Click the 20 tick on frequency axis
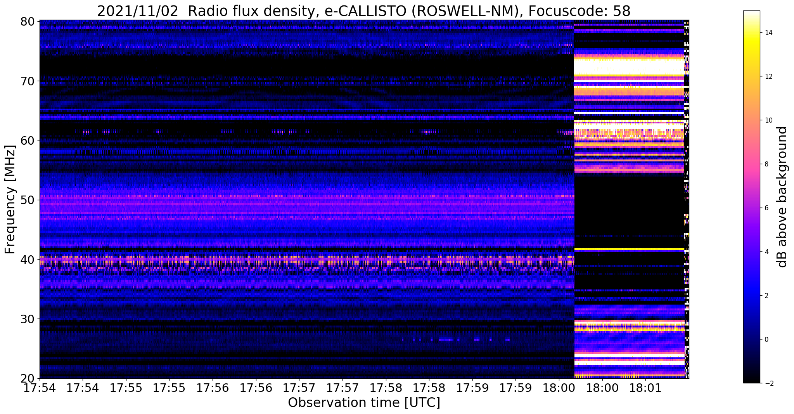 [x=27, y=378]
